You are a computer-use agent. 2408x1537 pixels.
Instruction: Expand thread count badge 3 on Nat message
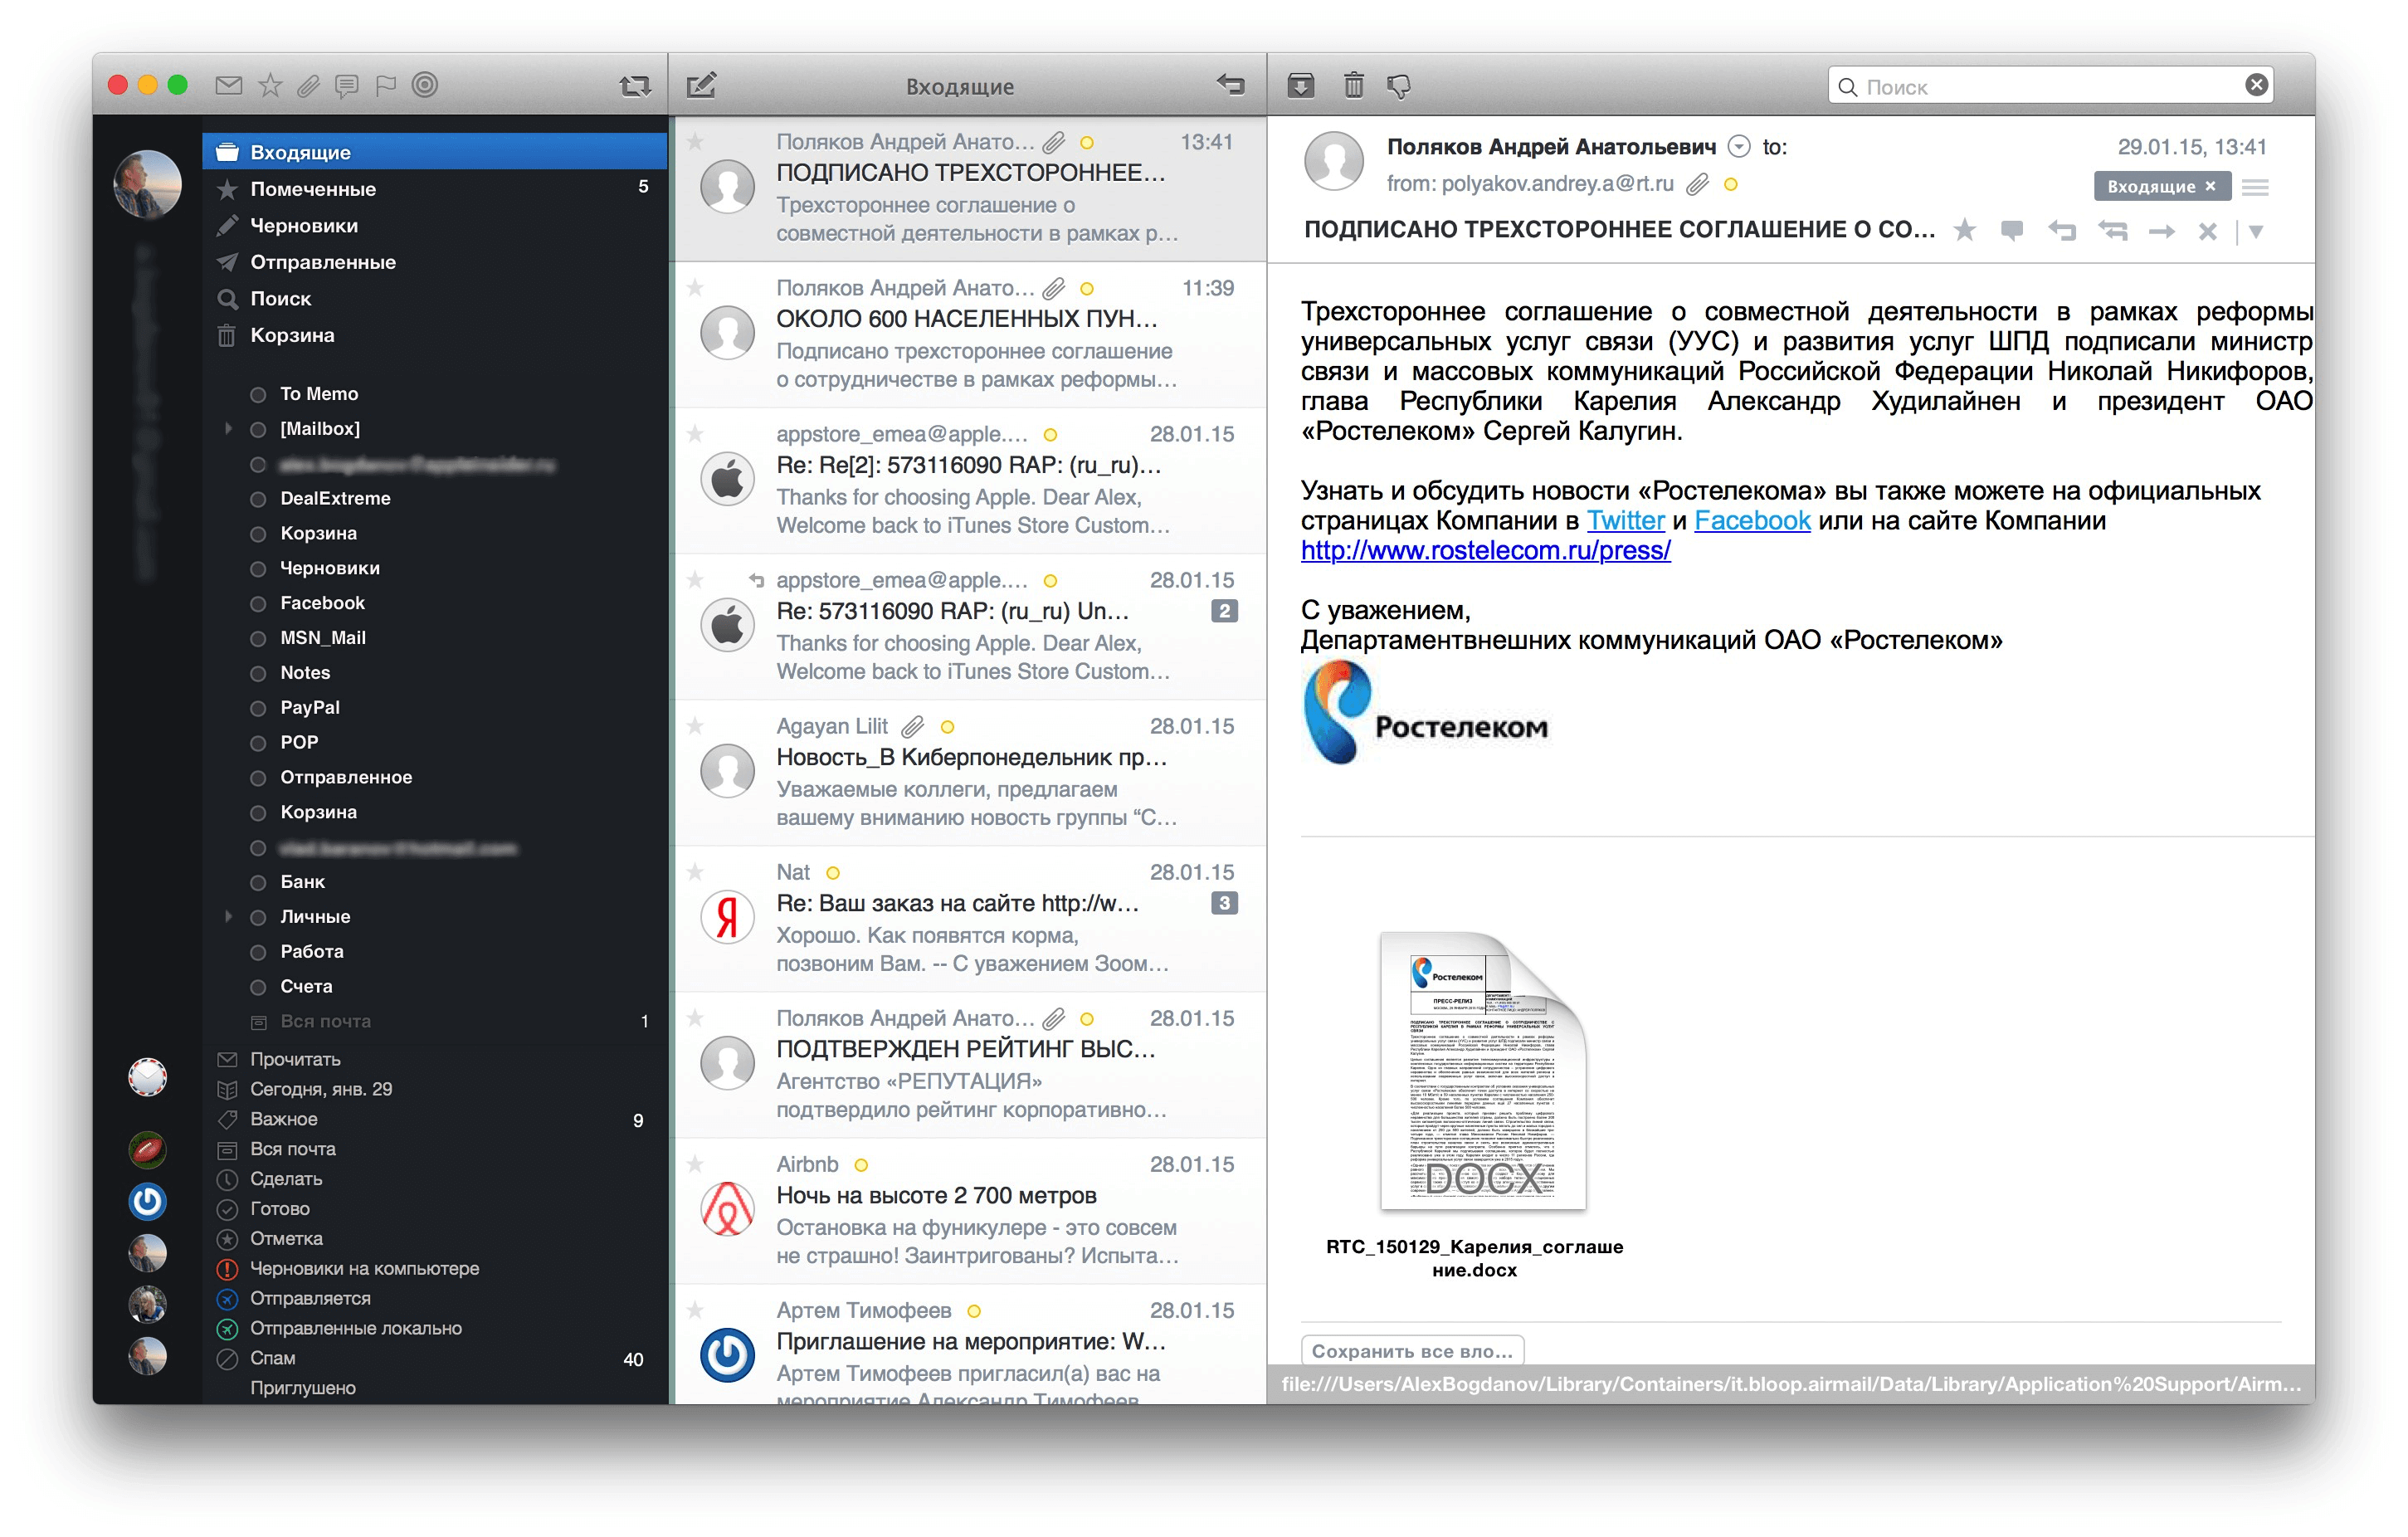click(x=1224, y=903)
